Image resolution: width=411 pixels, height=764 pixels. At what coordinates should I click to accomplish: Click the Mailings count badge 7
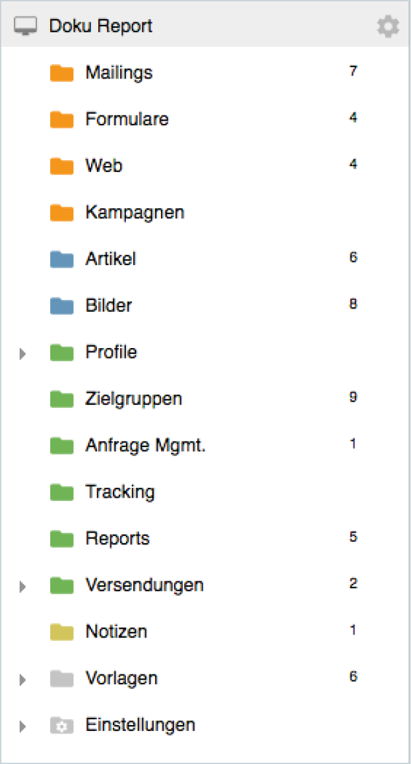[x=354, y=71]
